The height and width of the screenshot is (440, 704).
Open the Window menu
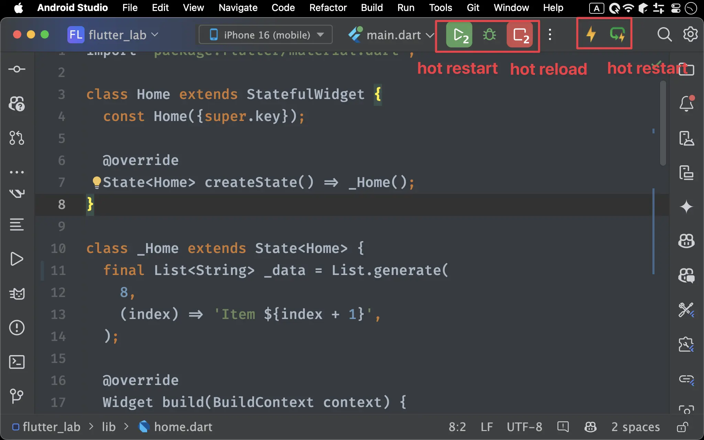coord(511,8)
